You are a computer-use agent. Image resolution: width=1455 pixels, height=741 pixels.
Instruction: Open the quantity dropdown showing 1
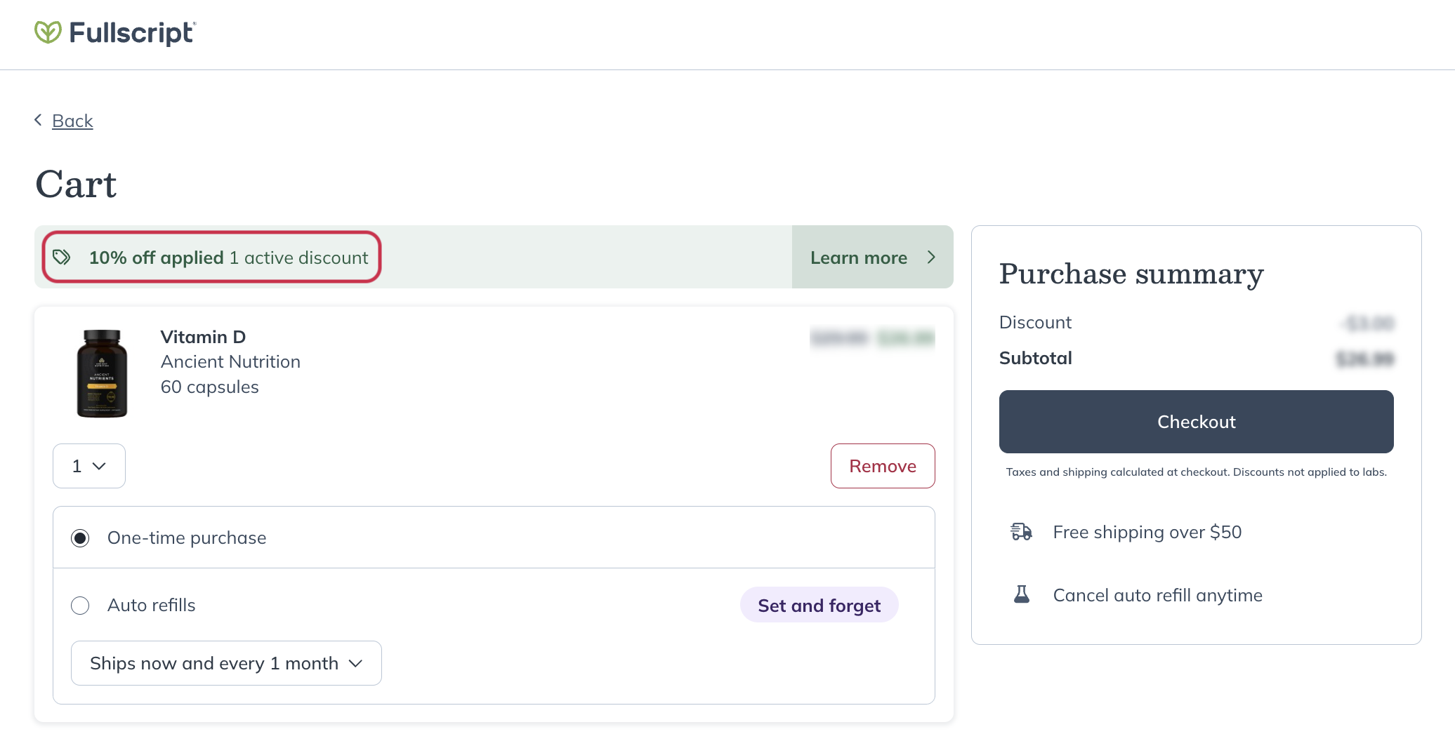pos(89,466)
